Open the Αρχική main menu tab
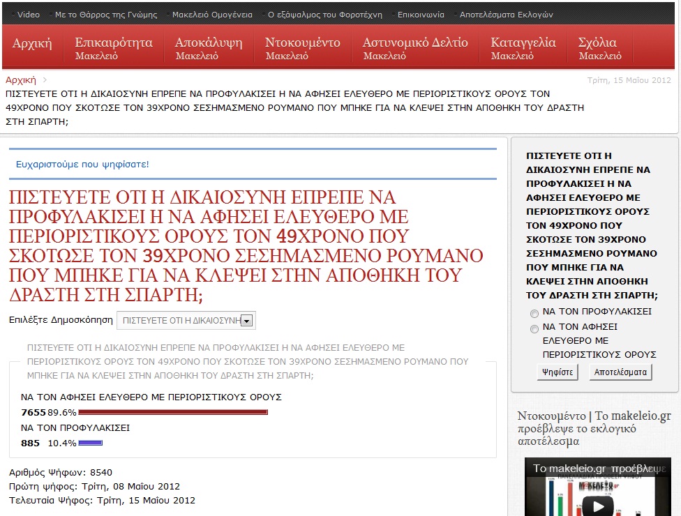Viewport: 681px width, 516px height. (32, 43)
